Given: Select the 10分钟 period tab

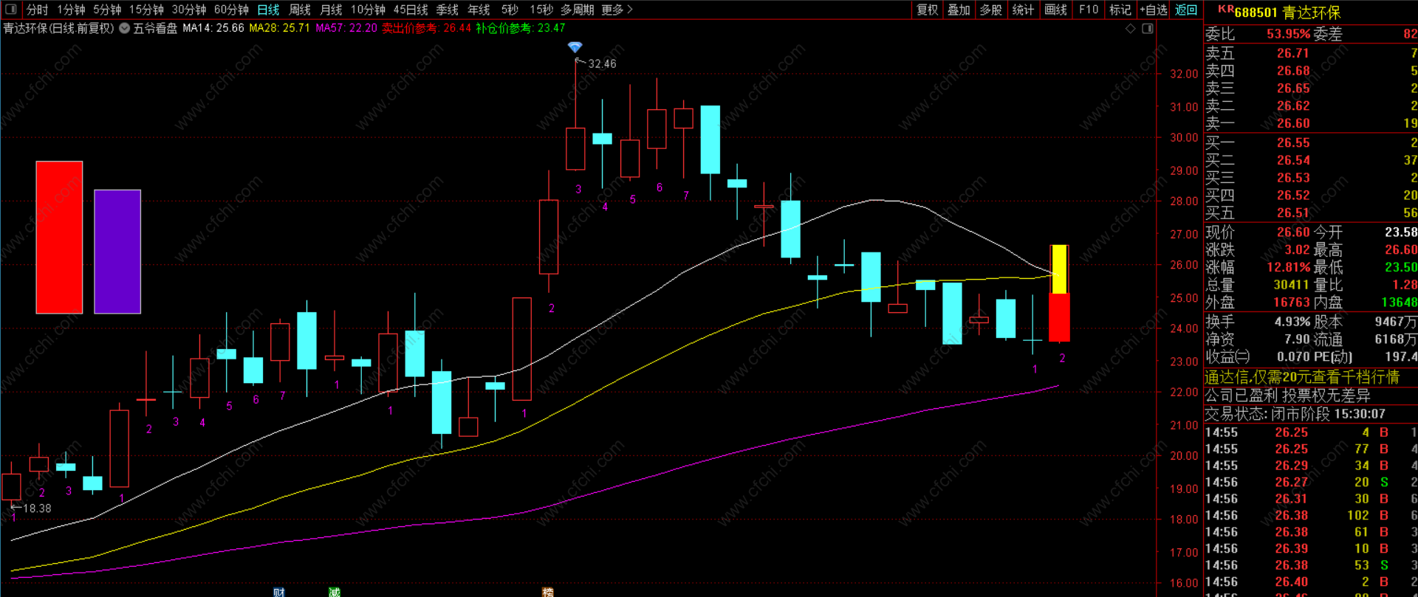Looking at the screenshot, I should 368,10.
